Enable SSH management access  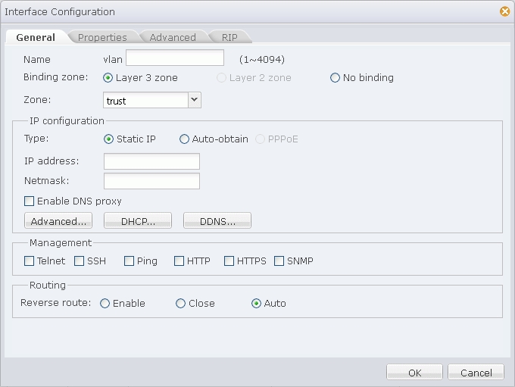80,261
